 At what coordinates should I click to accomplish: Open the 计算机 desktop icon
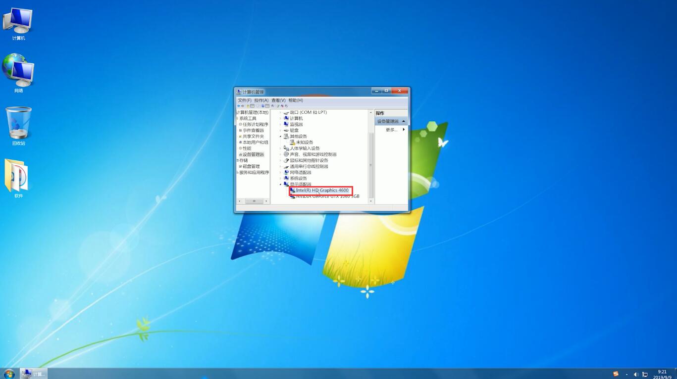18,24
